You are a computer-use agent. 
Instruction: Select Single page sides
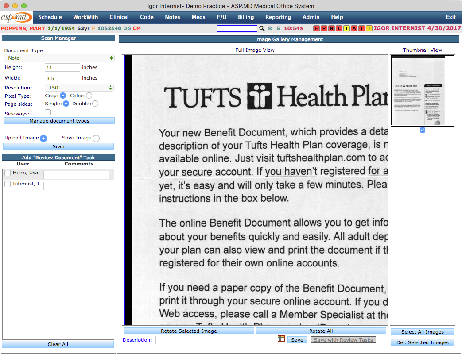click(x=66, y=104)
